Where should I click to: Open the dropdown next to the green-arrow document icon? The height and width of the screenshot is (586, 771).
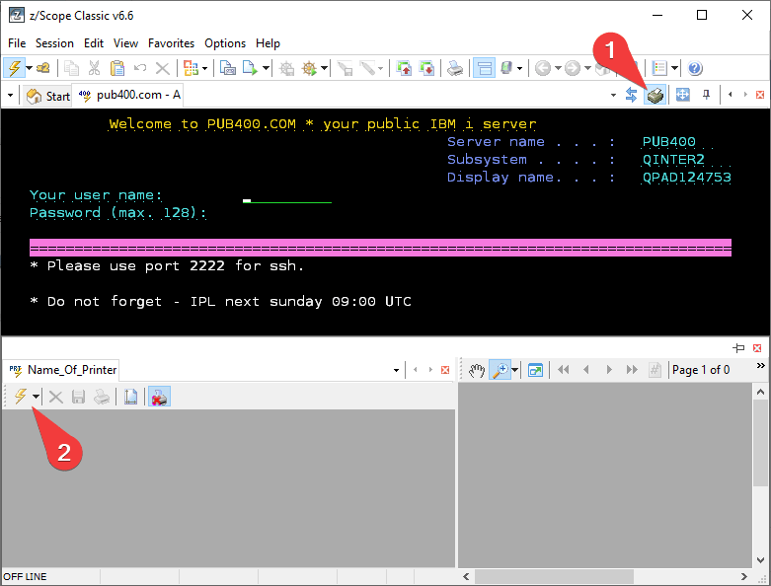point(266,68)
